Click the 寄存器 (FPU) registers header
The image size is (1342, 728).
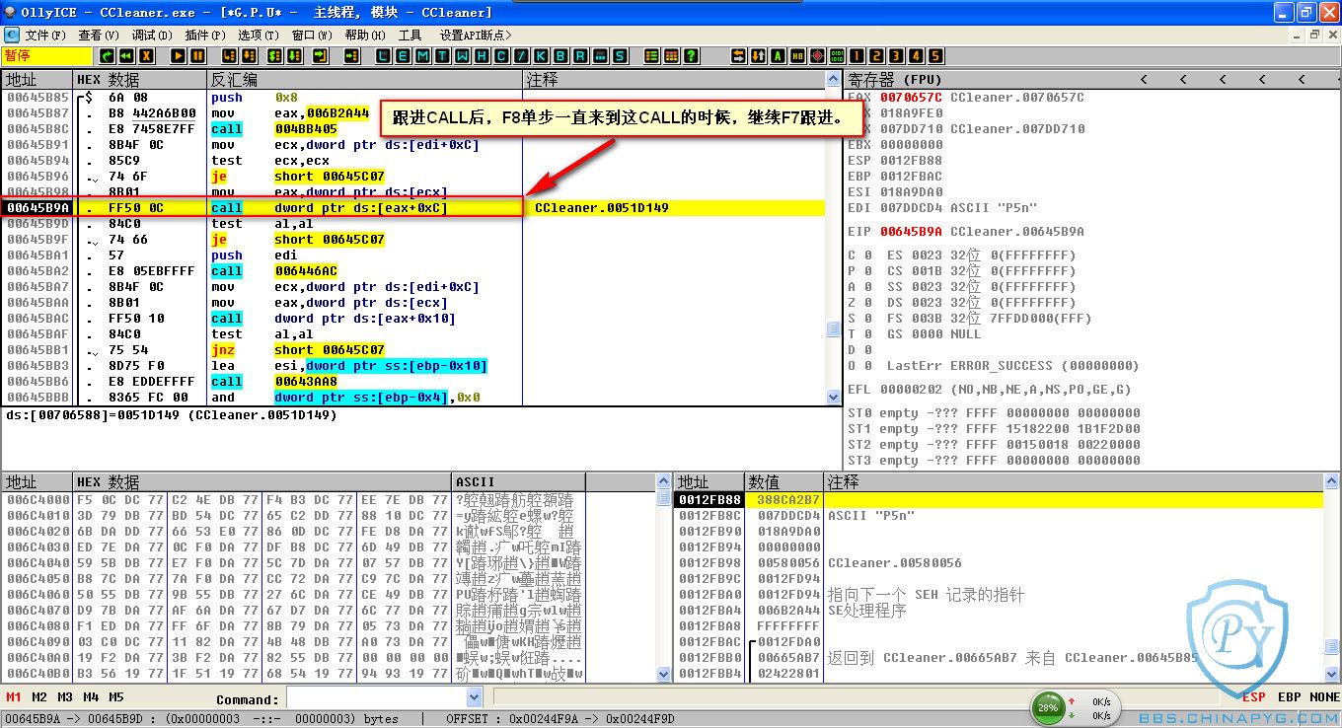[896, 79]
